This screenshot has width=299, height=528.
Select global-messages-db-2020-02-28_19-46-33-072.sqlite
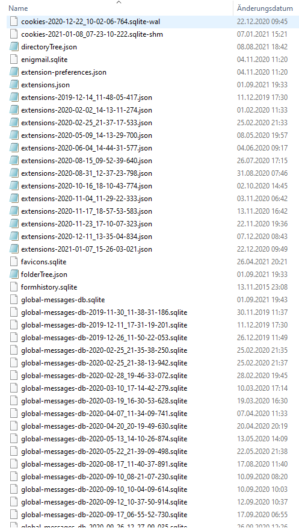[104, 376]
